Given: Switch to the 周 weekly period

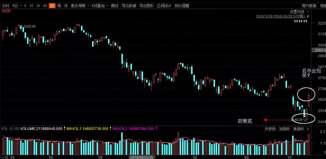Looking at the screenshot, I should click(x=59, y=6).
